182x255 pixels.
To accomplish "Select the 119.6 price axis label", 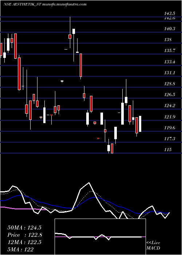I will (170, 127).
